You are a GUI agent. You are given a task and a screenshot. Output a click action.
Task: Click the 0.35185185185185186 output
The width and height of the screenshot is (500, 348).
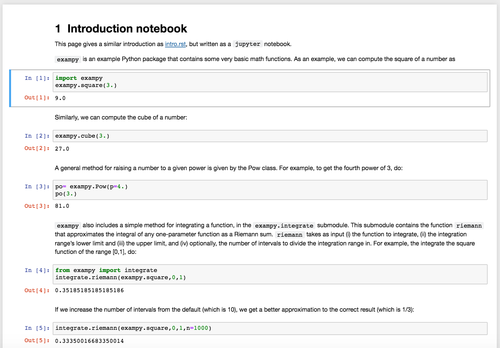[89, 290]
